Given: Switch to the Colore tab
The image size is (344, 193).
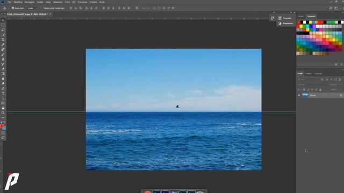Looking at the screenshot, I should pyautogui.click(x=300, y=16).
